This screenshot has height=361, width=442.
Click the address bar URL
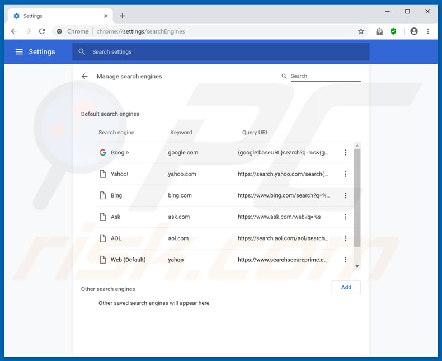click(x=140, y=31)
